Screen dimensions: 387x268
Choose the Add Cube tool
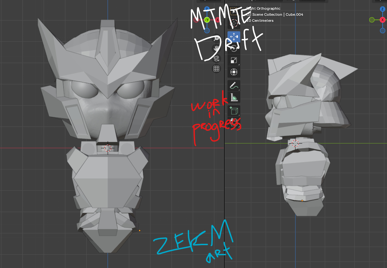pos(234,111)
